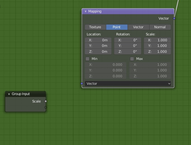
Task: Click the Mapping node Vector input socket
Action: tap(82, 84)
